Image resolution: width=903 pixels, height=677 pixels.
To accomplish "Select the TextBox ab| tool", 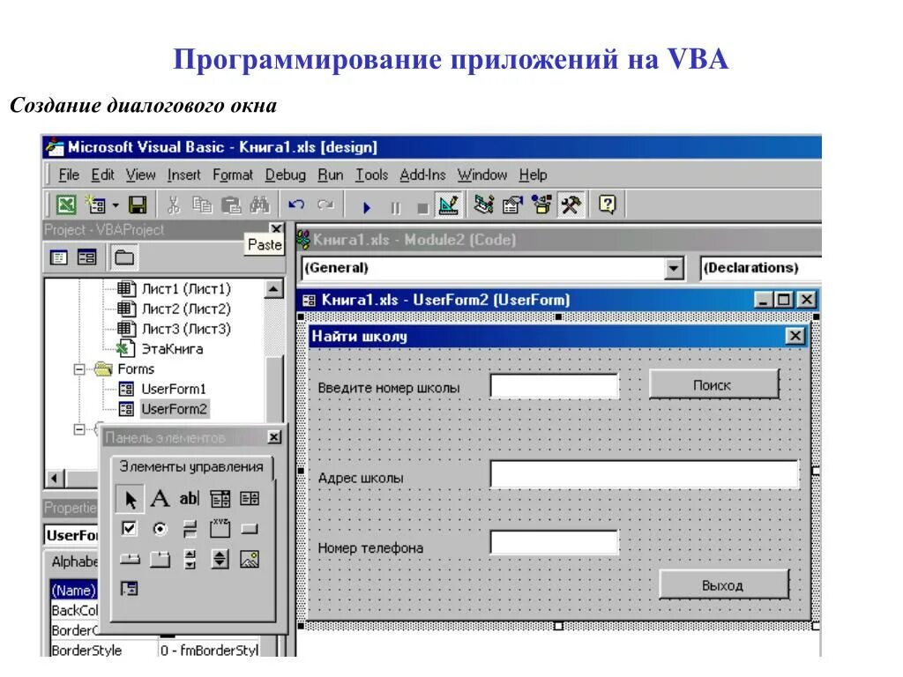I will 190,499.
